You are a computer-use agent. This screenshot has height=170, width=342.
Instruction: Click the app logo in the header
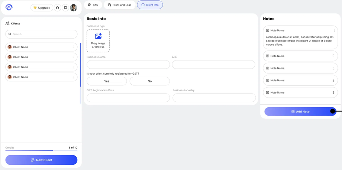pos(9,7)
